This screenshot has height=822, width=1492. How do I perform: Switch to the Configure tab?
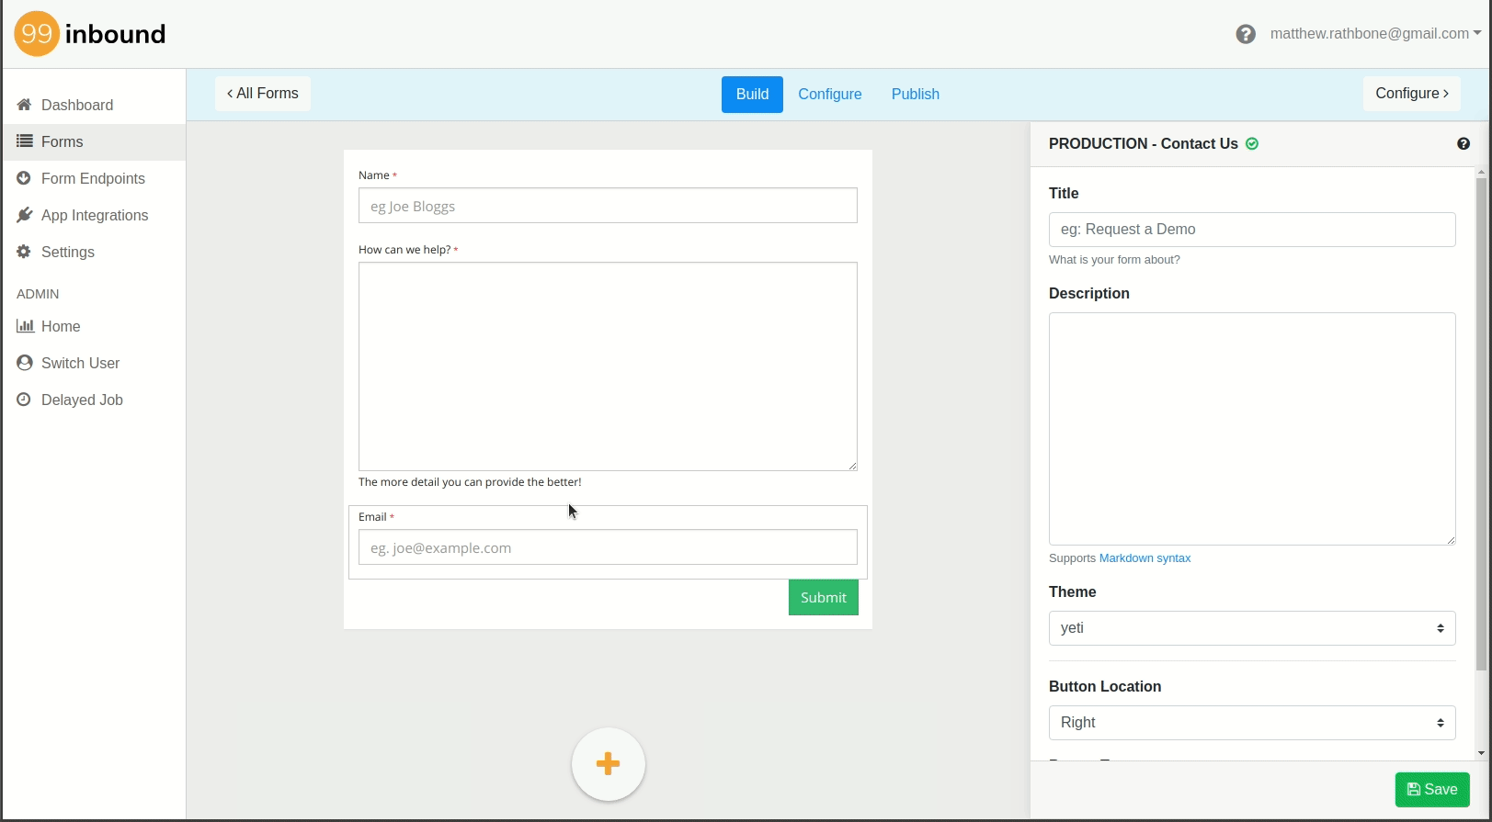point(830,95)
